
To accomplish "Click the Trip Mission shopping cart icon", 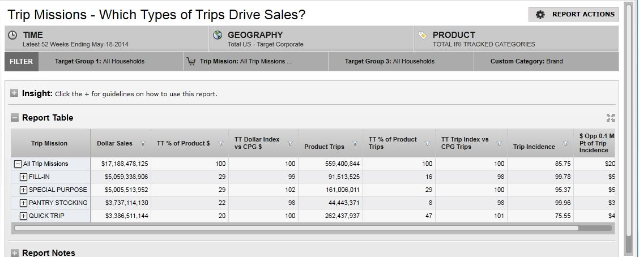I will tap(191, 62).
